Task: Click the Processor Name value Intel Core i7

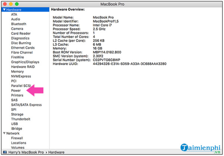Action: 102,25
